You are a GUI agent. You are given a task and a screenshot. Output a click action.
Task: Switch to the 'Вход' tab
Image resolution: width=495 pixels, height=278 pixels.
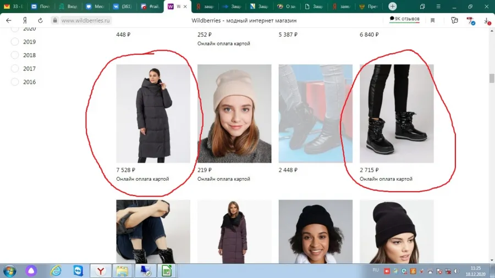68,6
